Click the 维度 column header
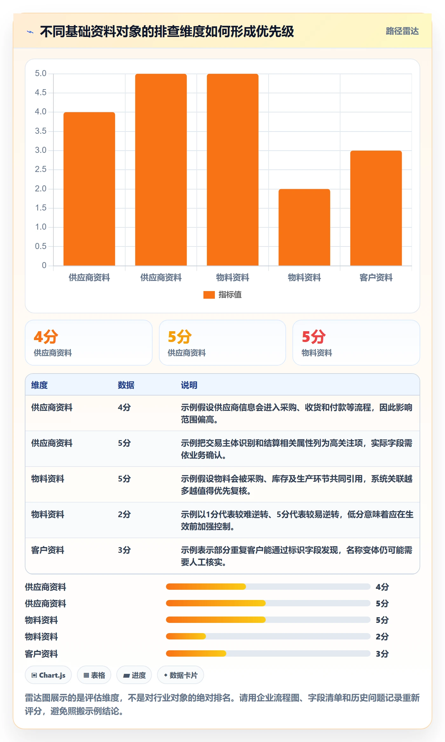This screenshot has width=445, height=742. (x=39, y=385)
